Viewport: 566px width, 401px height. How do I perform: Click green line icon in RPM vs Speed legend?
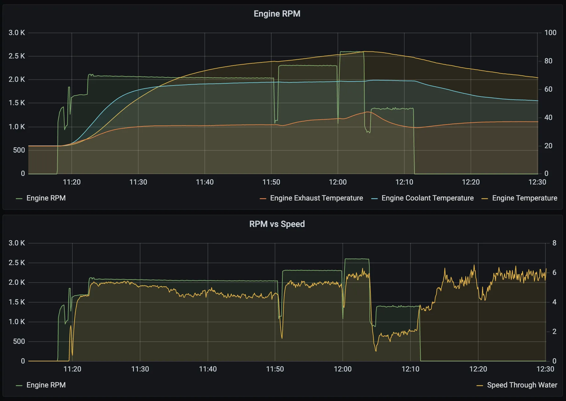click(x=19, y=385)
